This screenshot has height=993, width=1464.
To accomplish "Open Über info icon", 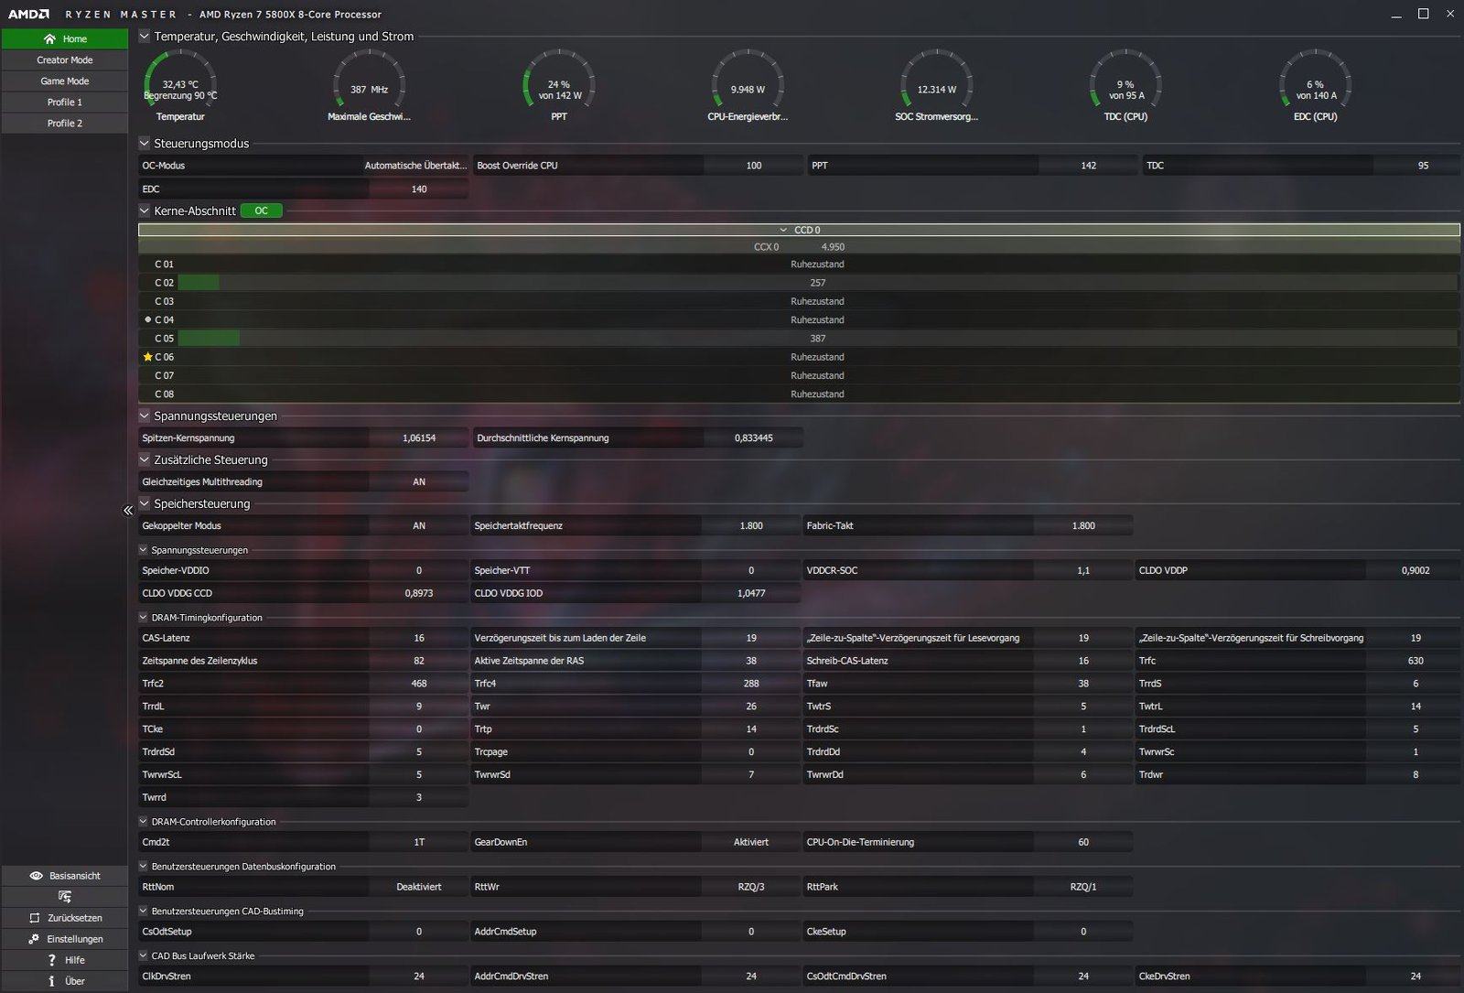I will click(x=51, y=981).
